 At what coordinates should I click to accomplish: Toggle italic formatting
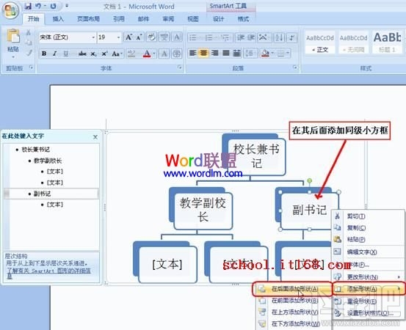(x=54, y=54)
